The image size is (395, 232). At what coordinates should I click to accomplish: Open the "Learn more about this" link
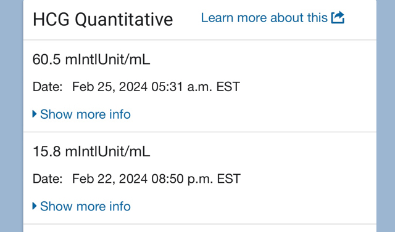(x=273, y=18)
